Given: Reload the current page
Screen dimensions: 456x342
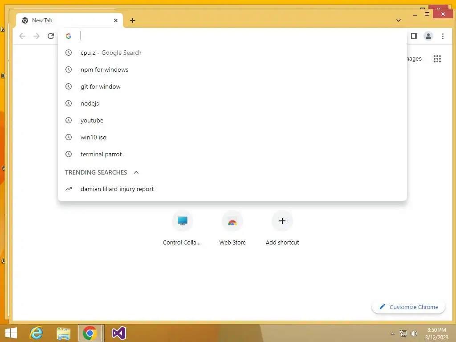Looking at the screenshot, I should [51, 36].
